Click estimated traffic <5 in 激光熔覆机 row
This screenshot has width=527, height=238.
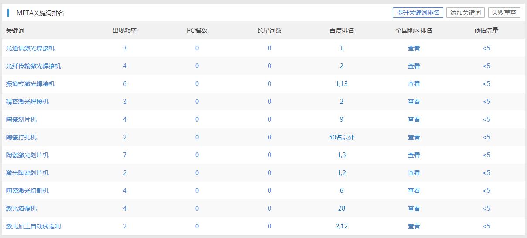pos(486,208)
